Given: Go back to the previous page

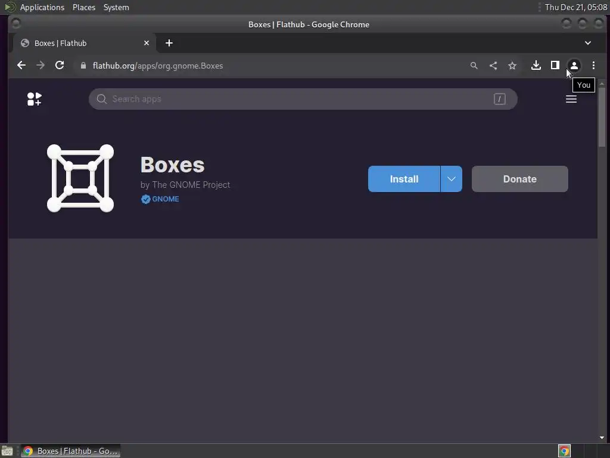Looking at the screenshot, I should (x=21, y=66).
